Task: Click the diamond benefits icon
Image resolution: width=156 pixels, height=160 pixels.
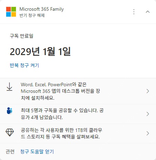Action: (10, 132)
